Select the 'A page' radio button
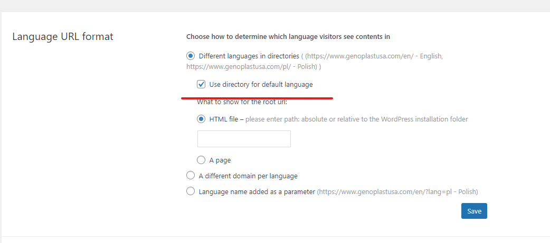The height and width of the screenshot is (243, 550). click(x=201, y=160)
